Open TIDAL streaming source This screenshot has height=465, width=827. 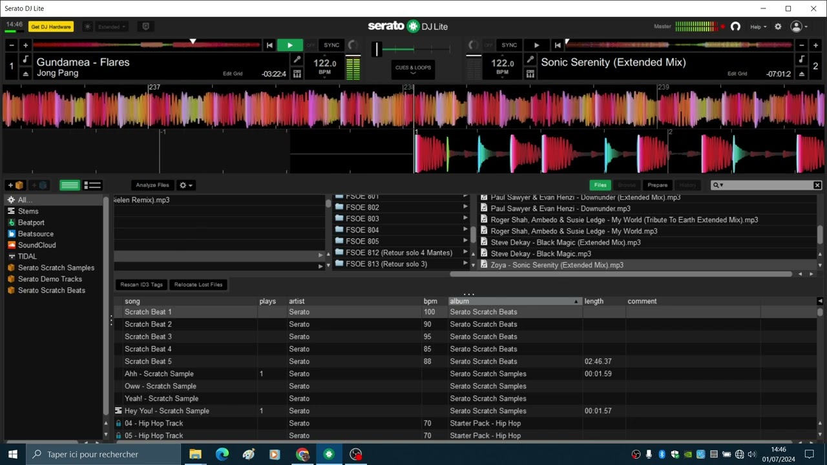(54, 256)
